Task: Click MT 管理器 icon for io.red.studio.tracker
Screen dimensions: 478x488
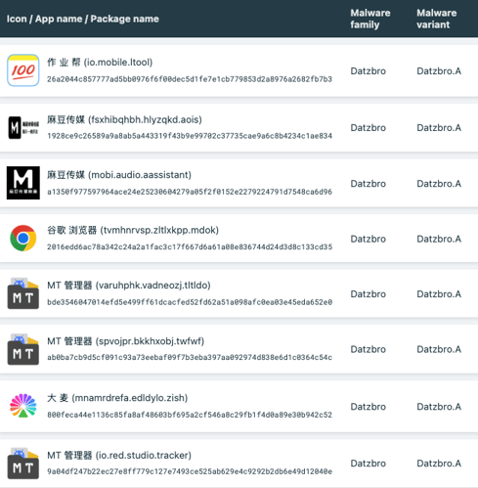Action: (23, 464)
